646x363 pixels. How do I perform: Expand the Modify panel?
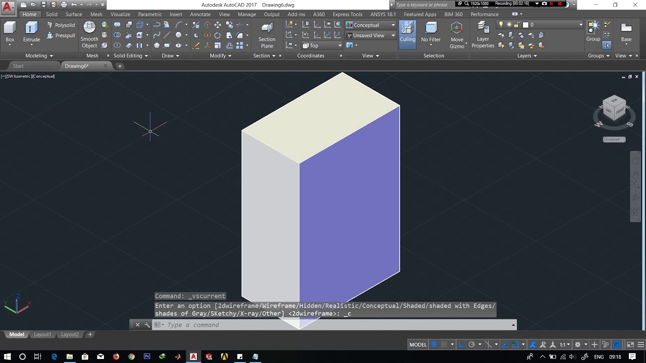(221, 55)
